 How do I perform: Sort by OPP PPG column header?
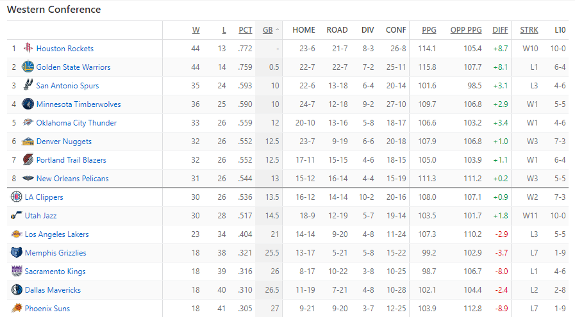[x=466, y=30]
